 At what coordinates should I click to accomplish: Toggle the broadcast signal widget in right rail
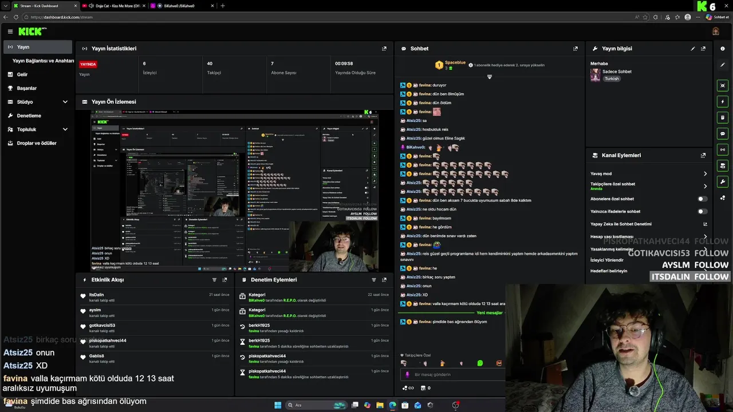[723, 149]
